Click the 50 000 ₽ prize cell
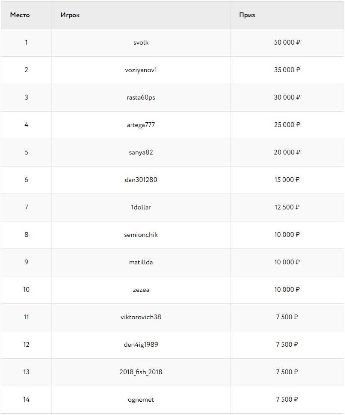Image resolution: width=345 pixels, height=415 pixels. [287, 42]
